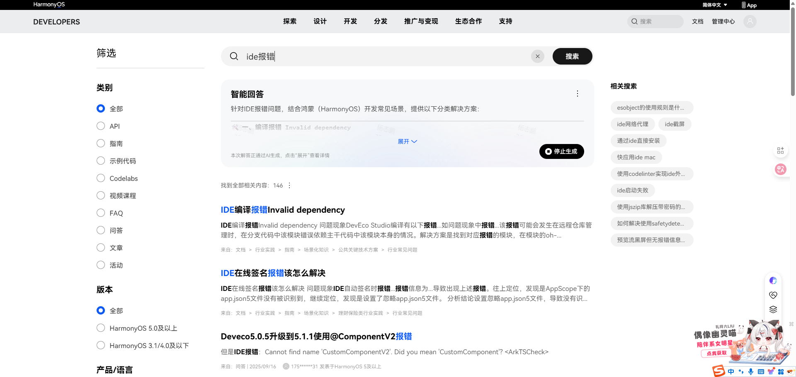
Task: Click the black 搜索 button
Action: point(572,56)
